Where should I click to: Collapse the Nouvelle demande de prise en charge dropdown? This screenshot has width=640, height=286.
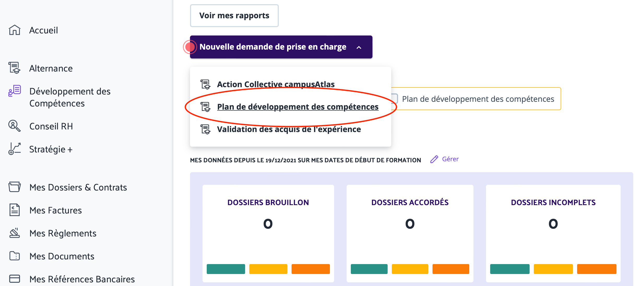[x=281, y=47]
